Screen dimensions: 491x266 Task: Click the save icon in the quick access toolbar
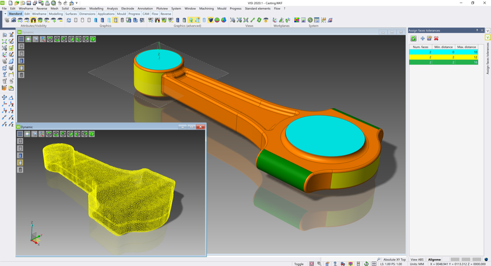click(x=29, y=3)
